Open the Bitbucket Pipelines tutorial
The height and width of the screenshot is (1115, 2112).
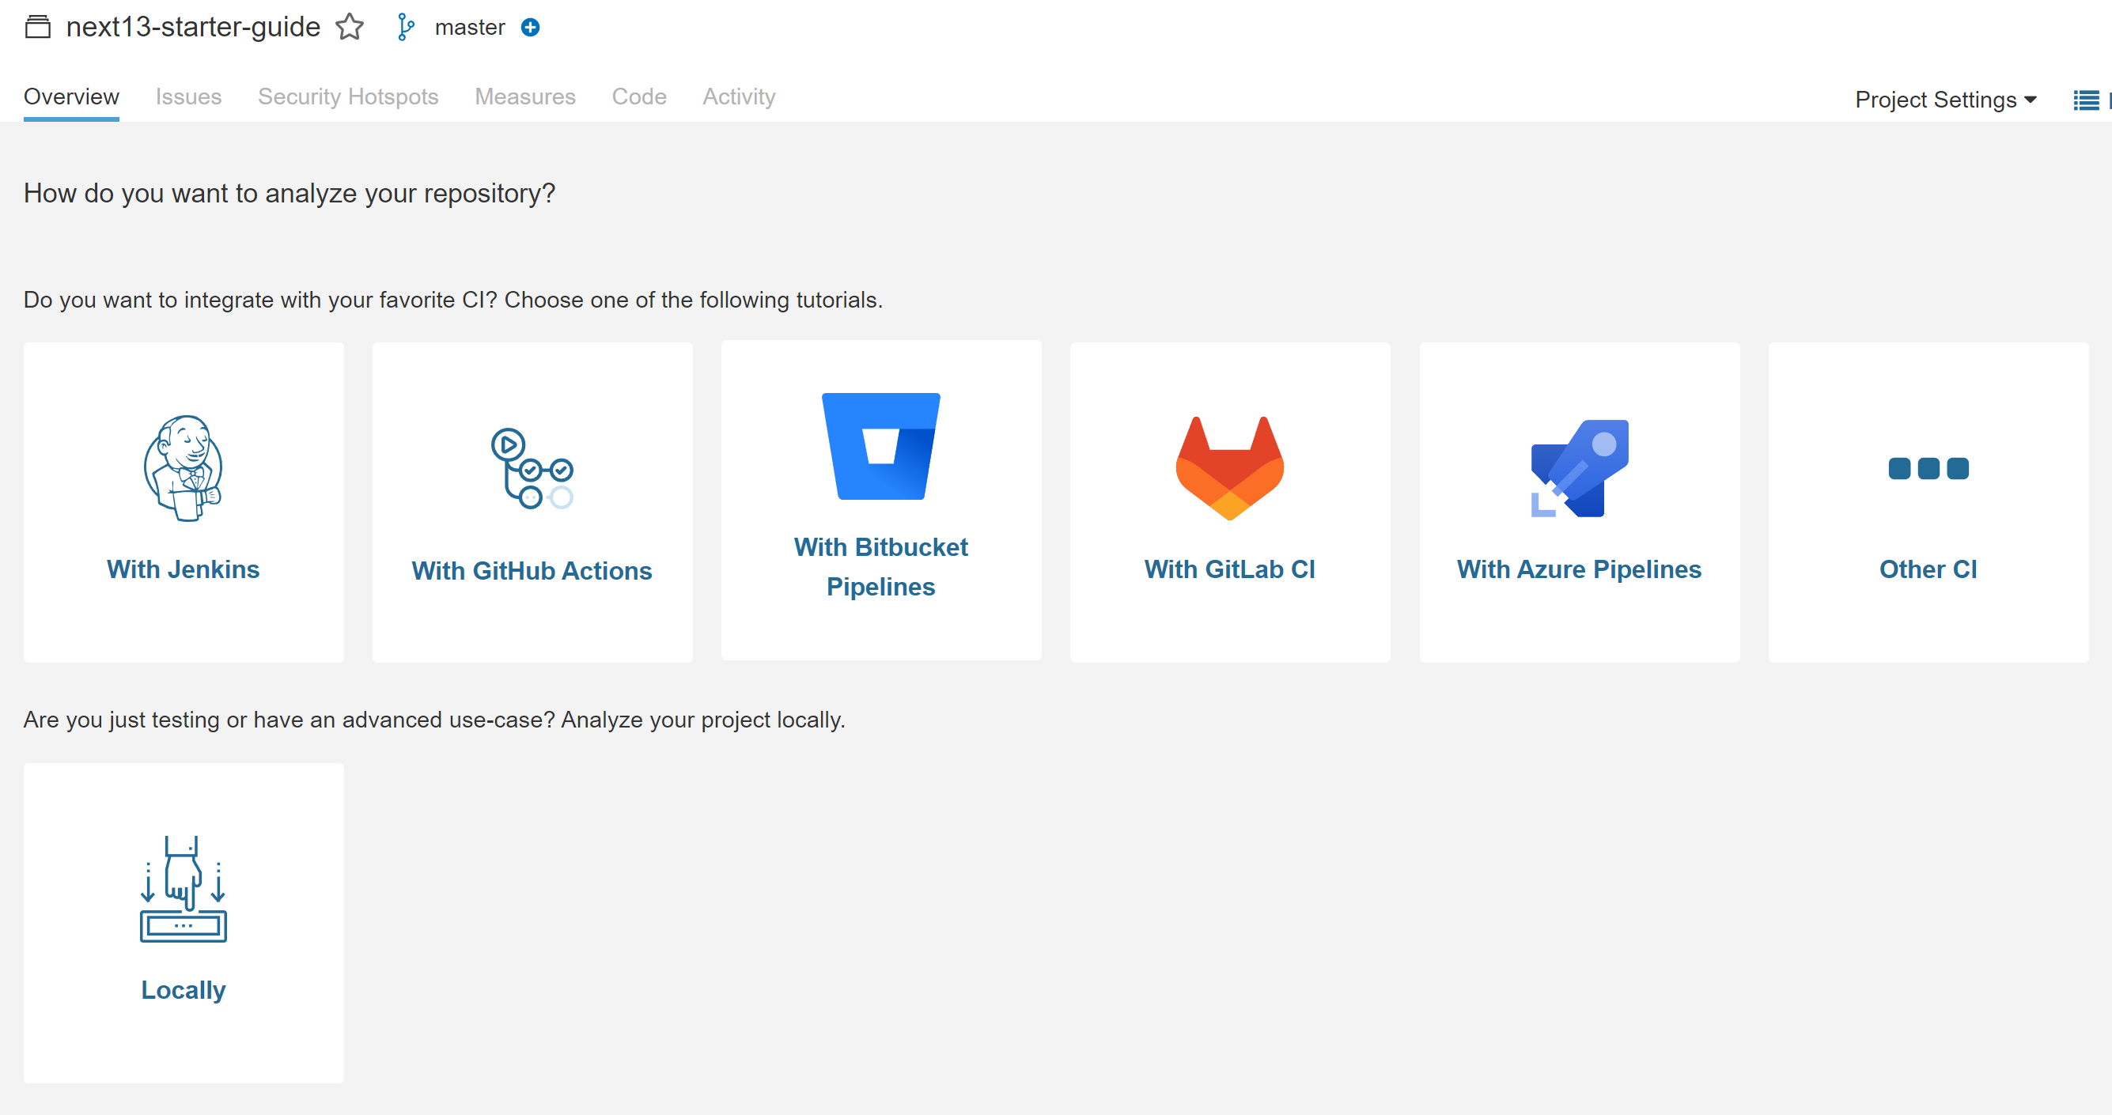coord(880,447)
